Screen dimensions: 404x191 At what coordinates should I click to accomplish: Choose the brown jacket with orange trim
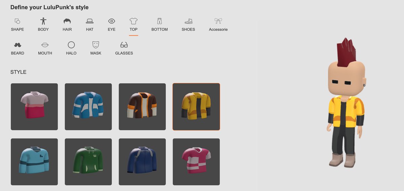(x=142, y=107)
